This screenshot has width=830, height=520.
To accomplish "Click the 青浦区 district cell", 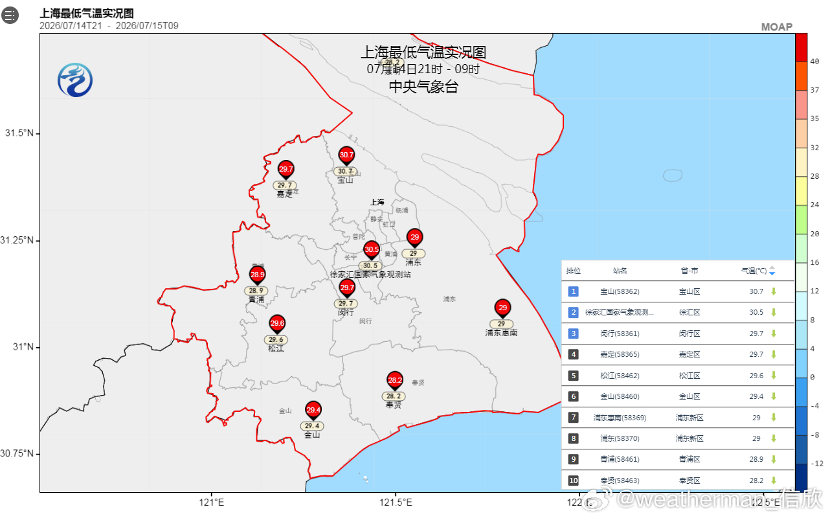I will [690, 459].
